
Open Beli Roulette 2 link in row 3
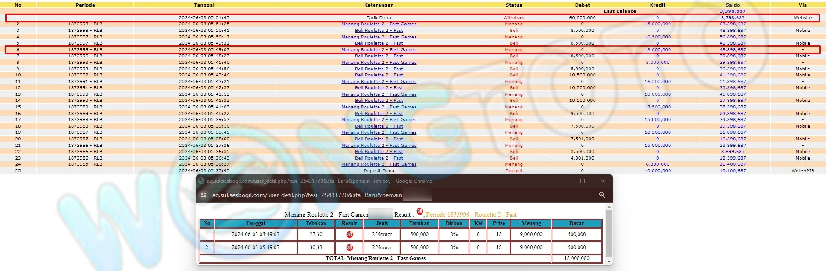point(379,31)
